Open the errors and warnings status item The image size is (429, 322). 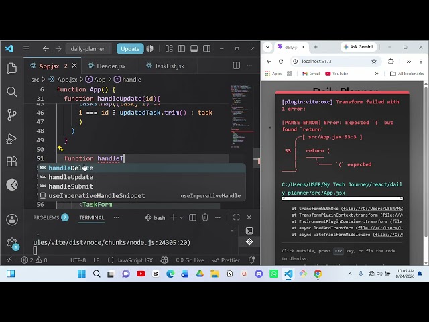[x=34, y=260]
